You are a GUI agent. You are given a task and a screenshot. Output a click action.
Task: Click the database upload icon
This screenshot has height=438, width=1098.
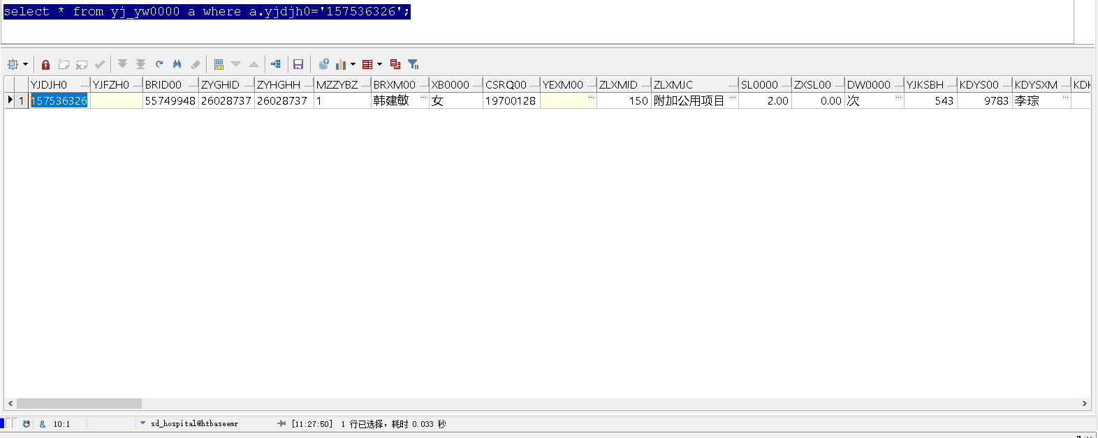coord(323,64)
